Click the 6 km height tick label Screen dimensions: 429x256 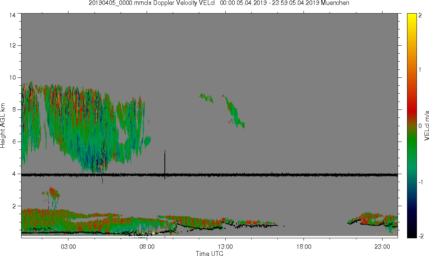pos(14,142)
